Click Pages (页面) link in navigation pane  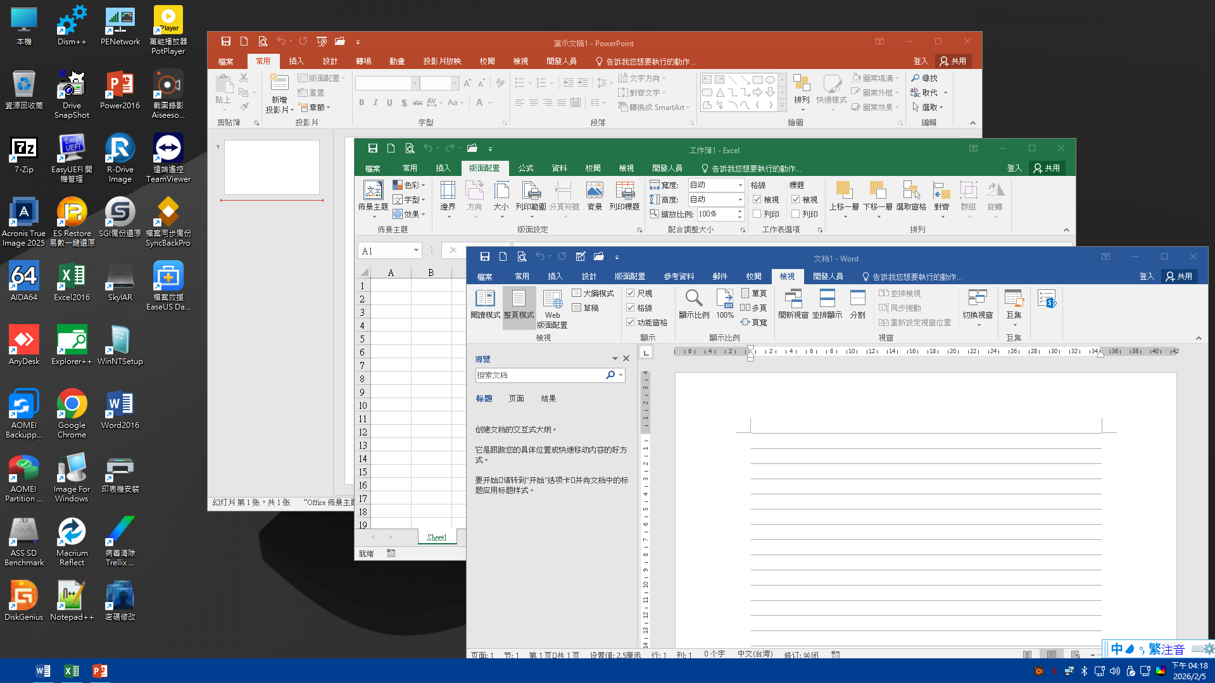point(516,399)
